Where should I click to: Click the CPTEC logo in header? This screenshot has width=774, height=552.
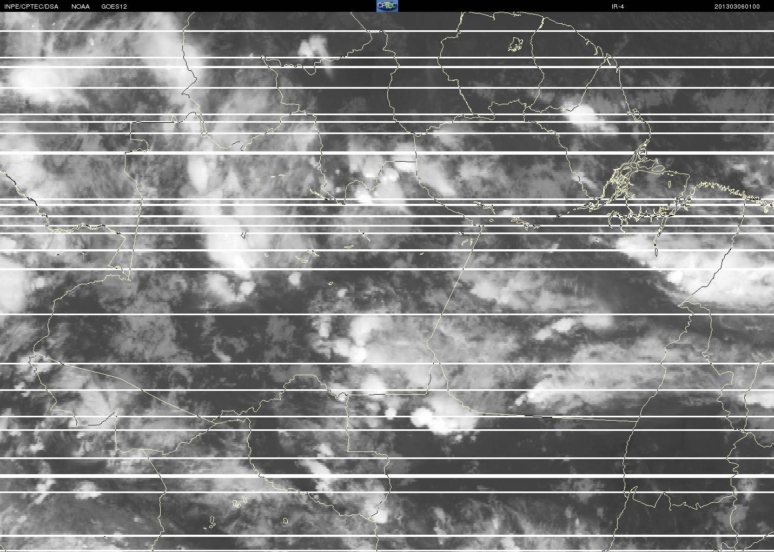pyautogui.click(x=387, y=6)
